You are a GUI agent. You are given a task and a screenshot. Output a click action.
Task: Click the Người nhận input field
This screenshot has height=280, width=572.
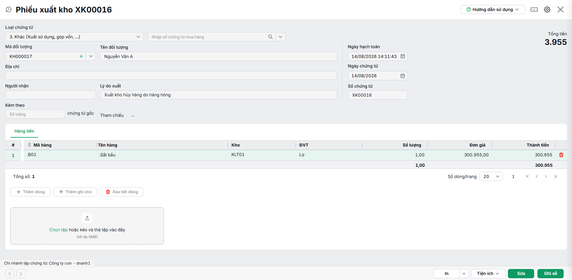pyautogui.click(x=51, y=95)
